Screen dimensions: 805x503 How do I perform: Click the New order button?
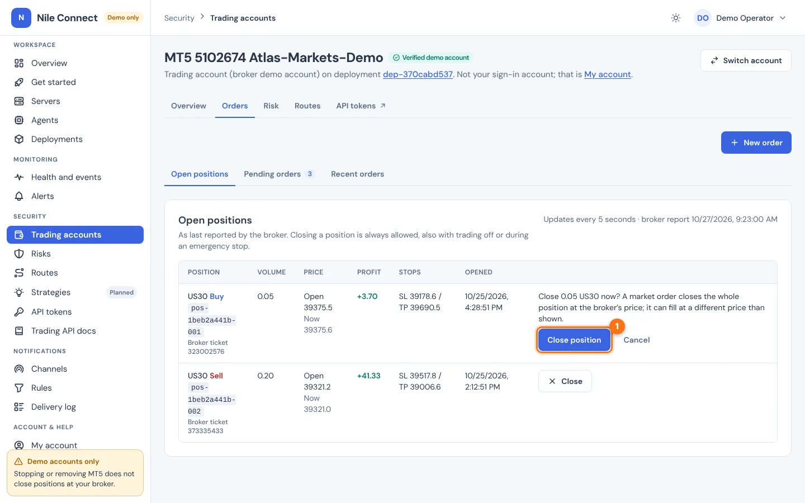(x=756, y=143)
